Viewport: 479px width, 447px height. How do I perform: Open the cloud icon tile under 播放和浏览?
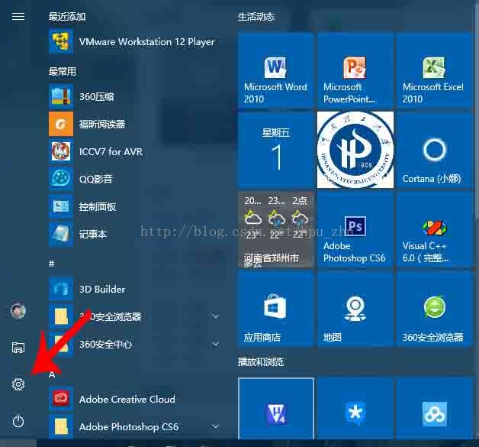click(x=435, y=409)
